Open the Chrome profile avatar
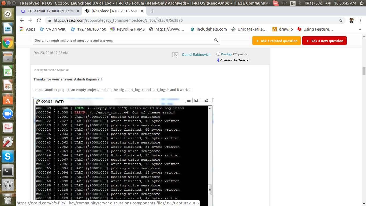 (x=352, y=20)
